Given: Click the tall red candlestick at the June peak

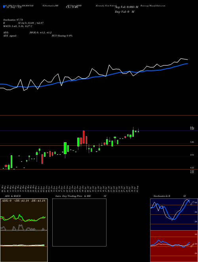Looking at the screenshot, I should click(x=84, y=137).
